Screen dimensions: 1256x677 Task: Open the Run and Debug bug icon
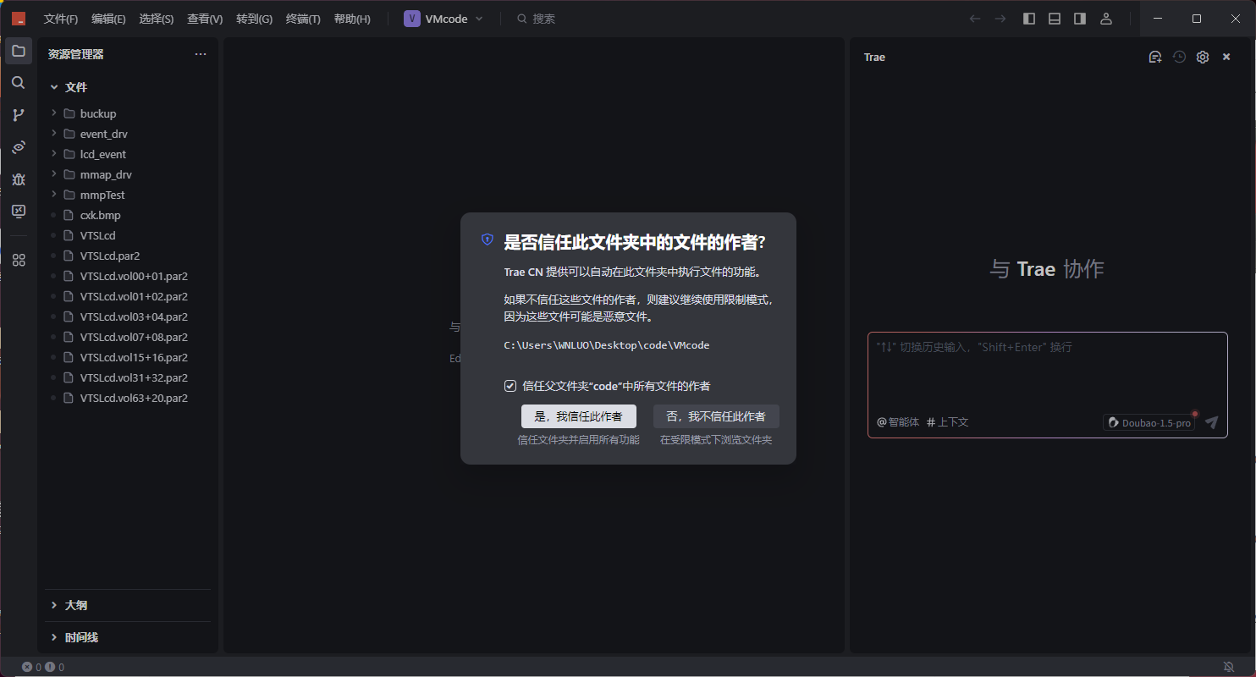[x=19, y=179]
